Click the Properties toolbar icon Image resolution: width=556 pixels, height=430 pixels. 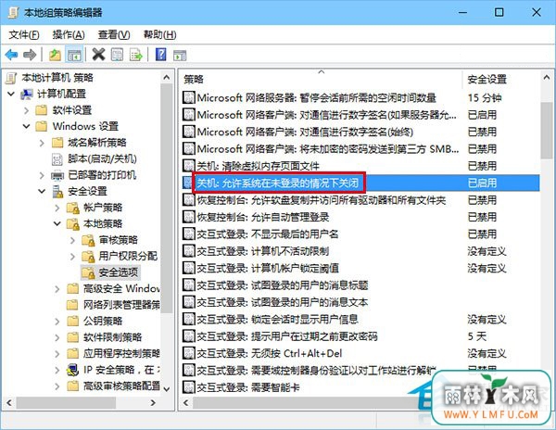click(x=118, y=55)
